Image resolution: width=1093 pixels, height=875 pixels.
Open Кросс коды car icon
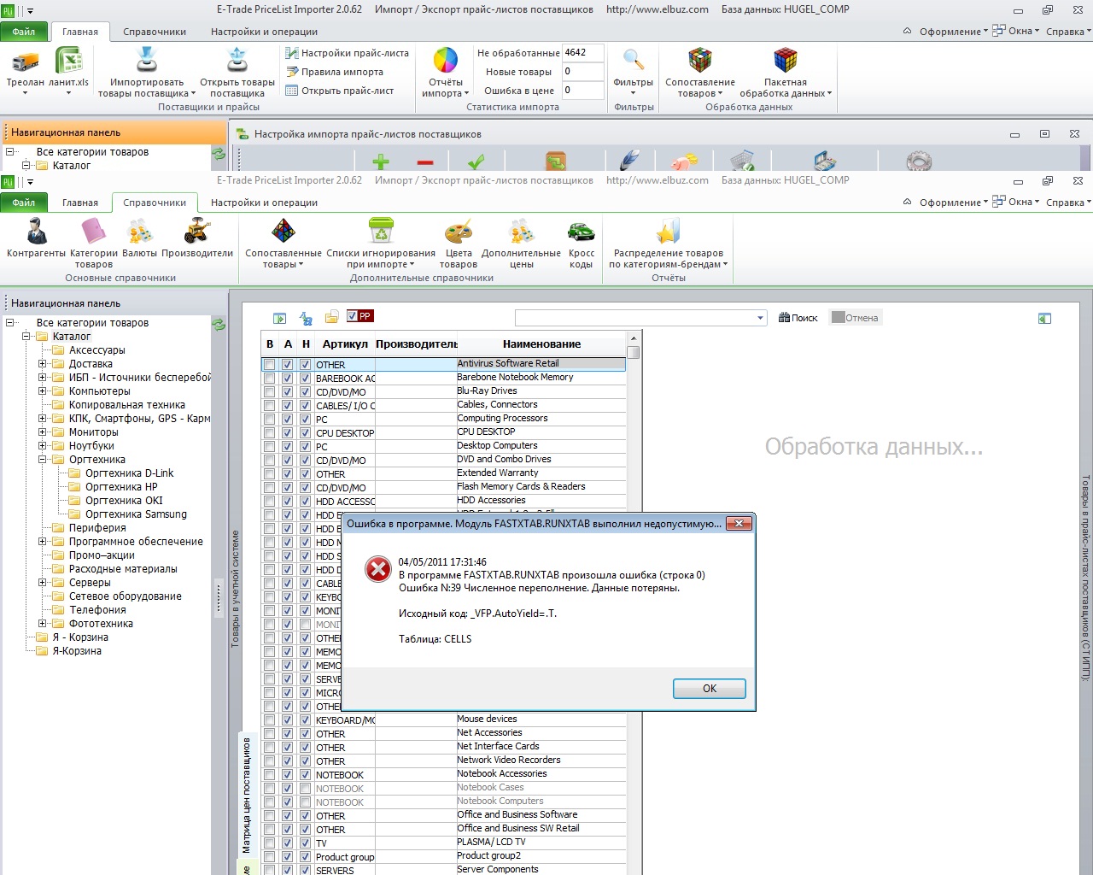pos(582,231)
